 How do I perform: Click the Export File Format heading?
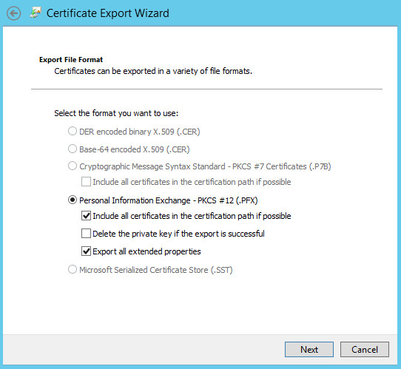click(71, 60)
